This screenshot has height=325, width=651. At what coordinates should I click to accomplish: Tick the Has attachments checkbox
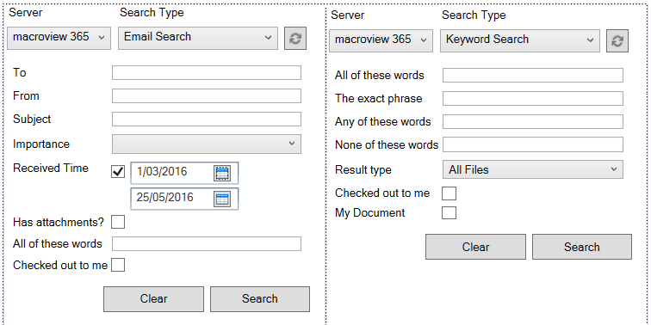point(118,222)
